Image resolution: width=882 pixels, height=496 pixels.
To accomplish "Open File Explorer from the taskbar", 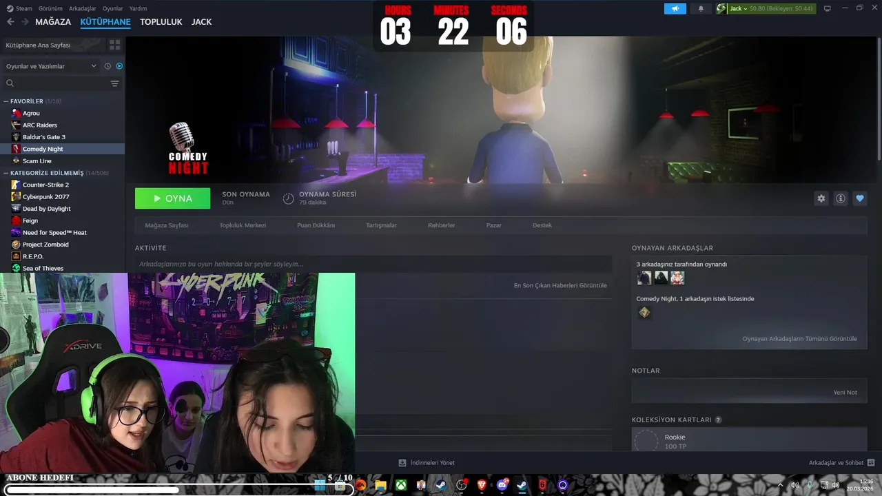I will 380,485.
